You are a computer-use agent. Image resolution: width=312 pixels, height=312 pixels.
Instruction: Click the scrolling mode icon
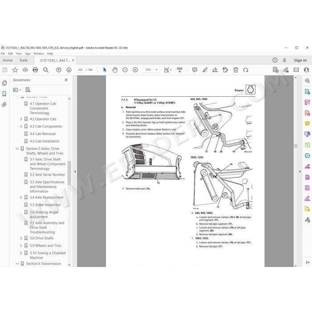point(180,70)
